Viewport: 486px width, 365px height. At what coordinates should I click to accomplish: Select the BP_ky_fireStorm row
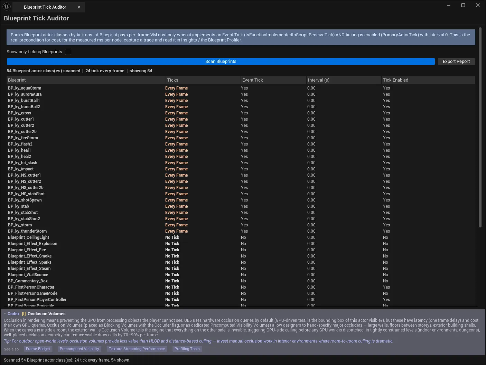pos(241,138)
